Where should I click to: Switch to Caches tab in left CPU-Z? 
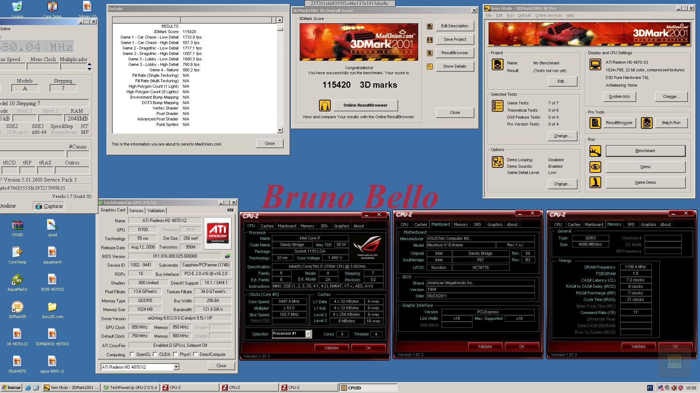(x=267, y=226)
